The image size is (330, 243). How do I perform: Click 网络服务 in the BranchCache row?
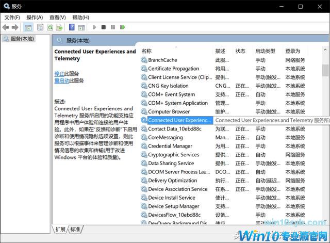point(295,60)
